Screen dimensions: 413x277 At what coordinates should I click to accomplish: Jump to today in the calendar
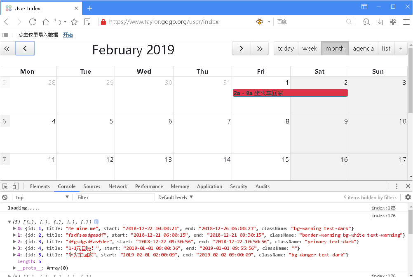pyautogui.click(x=285, y=48)
